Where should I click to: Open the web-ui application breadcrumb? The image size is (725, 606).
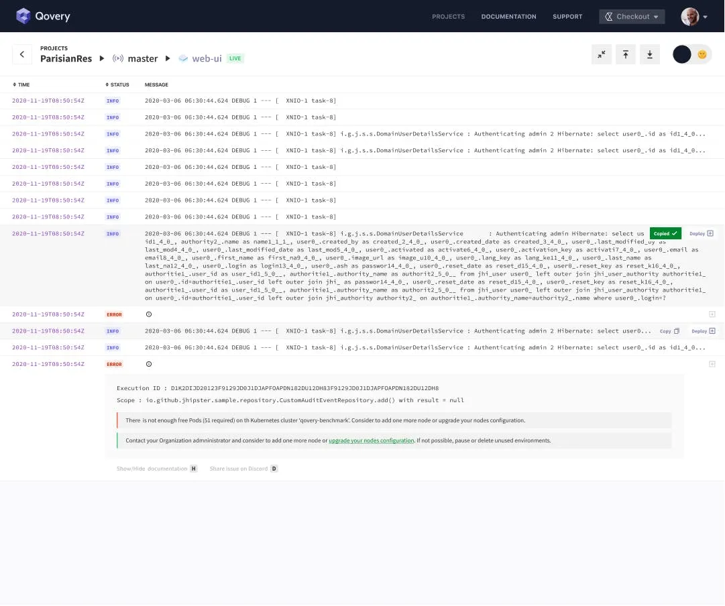(207, 59)
